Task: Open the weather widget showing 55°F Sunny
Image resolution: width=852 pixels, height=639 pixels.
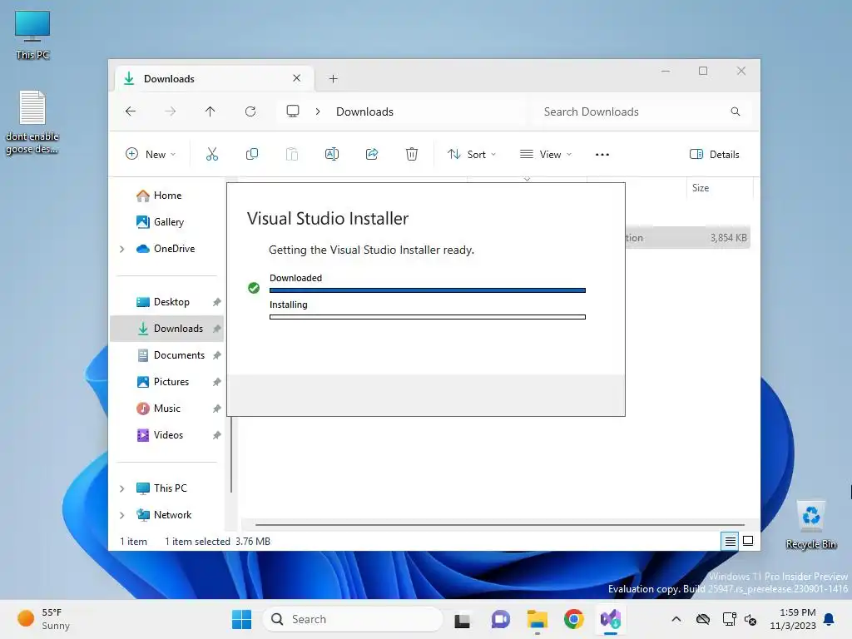Action: pos(43,619)
